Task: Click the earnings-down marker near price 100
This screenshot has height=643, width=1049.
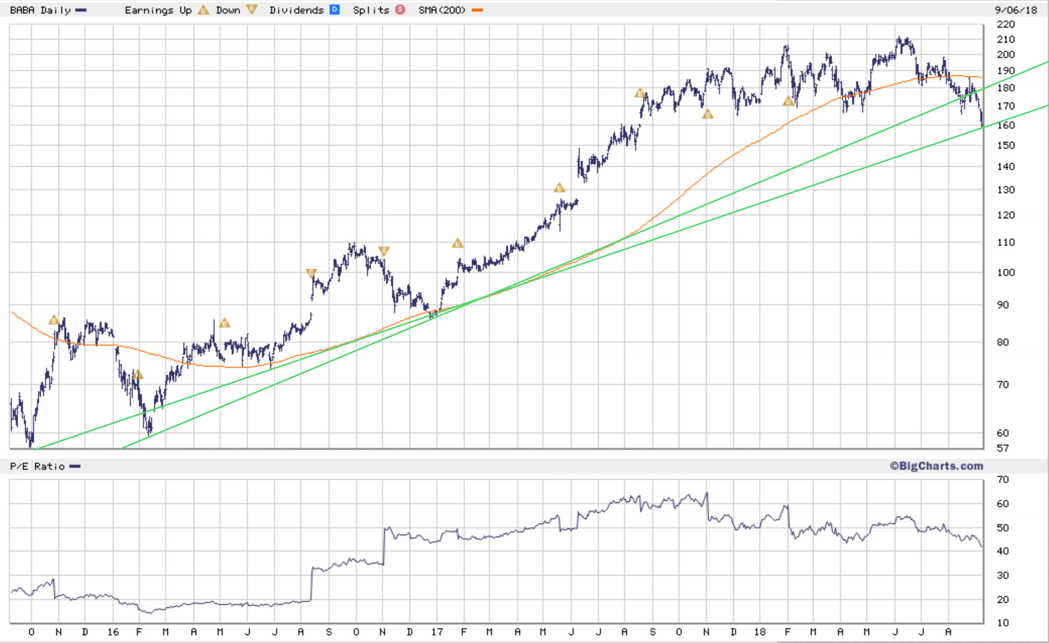Action: 311,273
